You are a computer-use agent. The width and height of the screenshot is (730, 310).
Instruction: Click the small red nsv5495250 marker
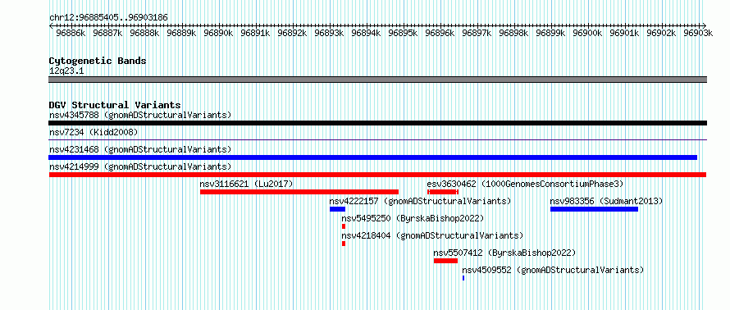[344, 226]
